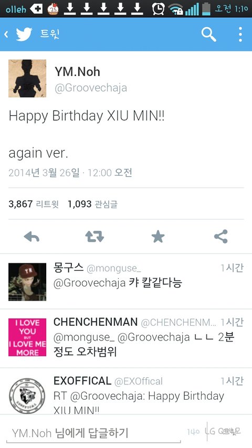Tap the Twitter bird logo

coord(24,34)
